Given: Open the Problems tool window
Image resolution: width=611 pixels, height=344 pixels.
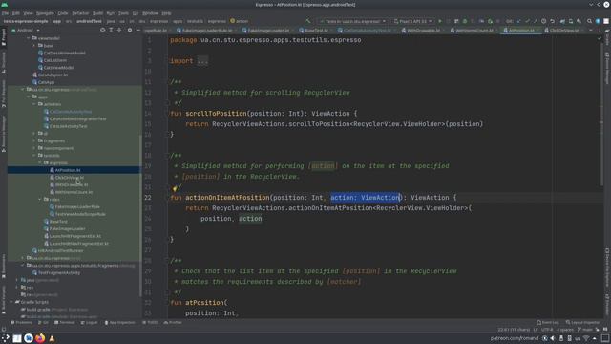Looking at the screenshot, I should coord(21,323).
